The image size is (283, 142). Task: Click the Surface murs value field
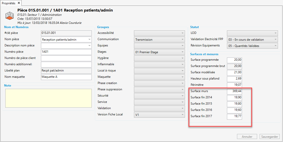click(x=234, y=91)
